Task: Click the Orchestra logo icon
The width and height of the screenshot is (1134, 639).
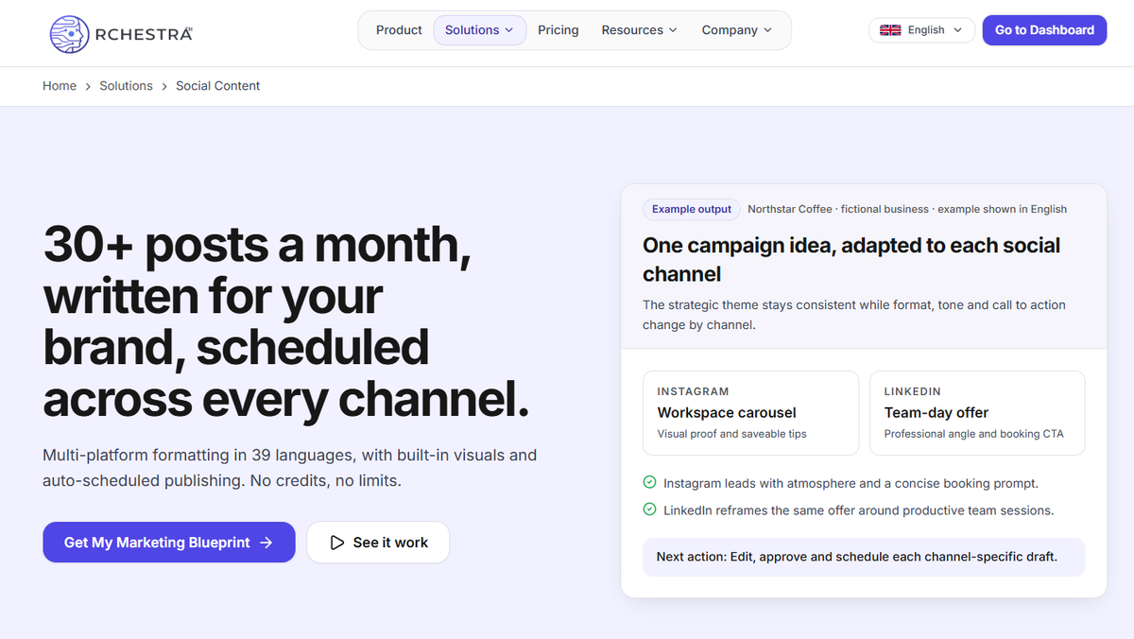Action: (70, 33)
